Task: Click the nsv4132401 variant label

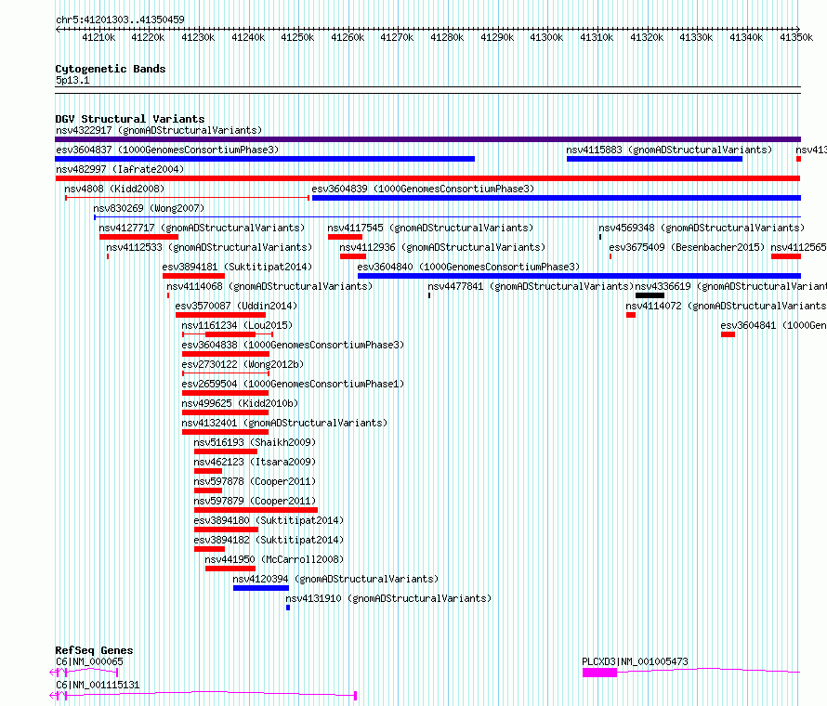Action: point(284,423)
